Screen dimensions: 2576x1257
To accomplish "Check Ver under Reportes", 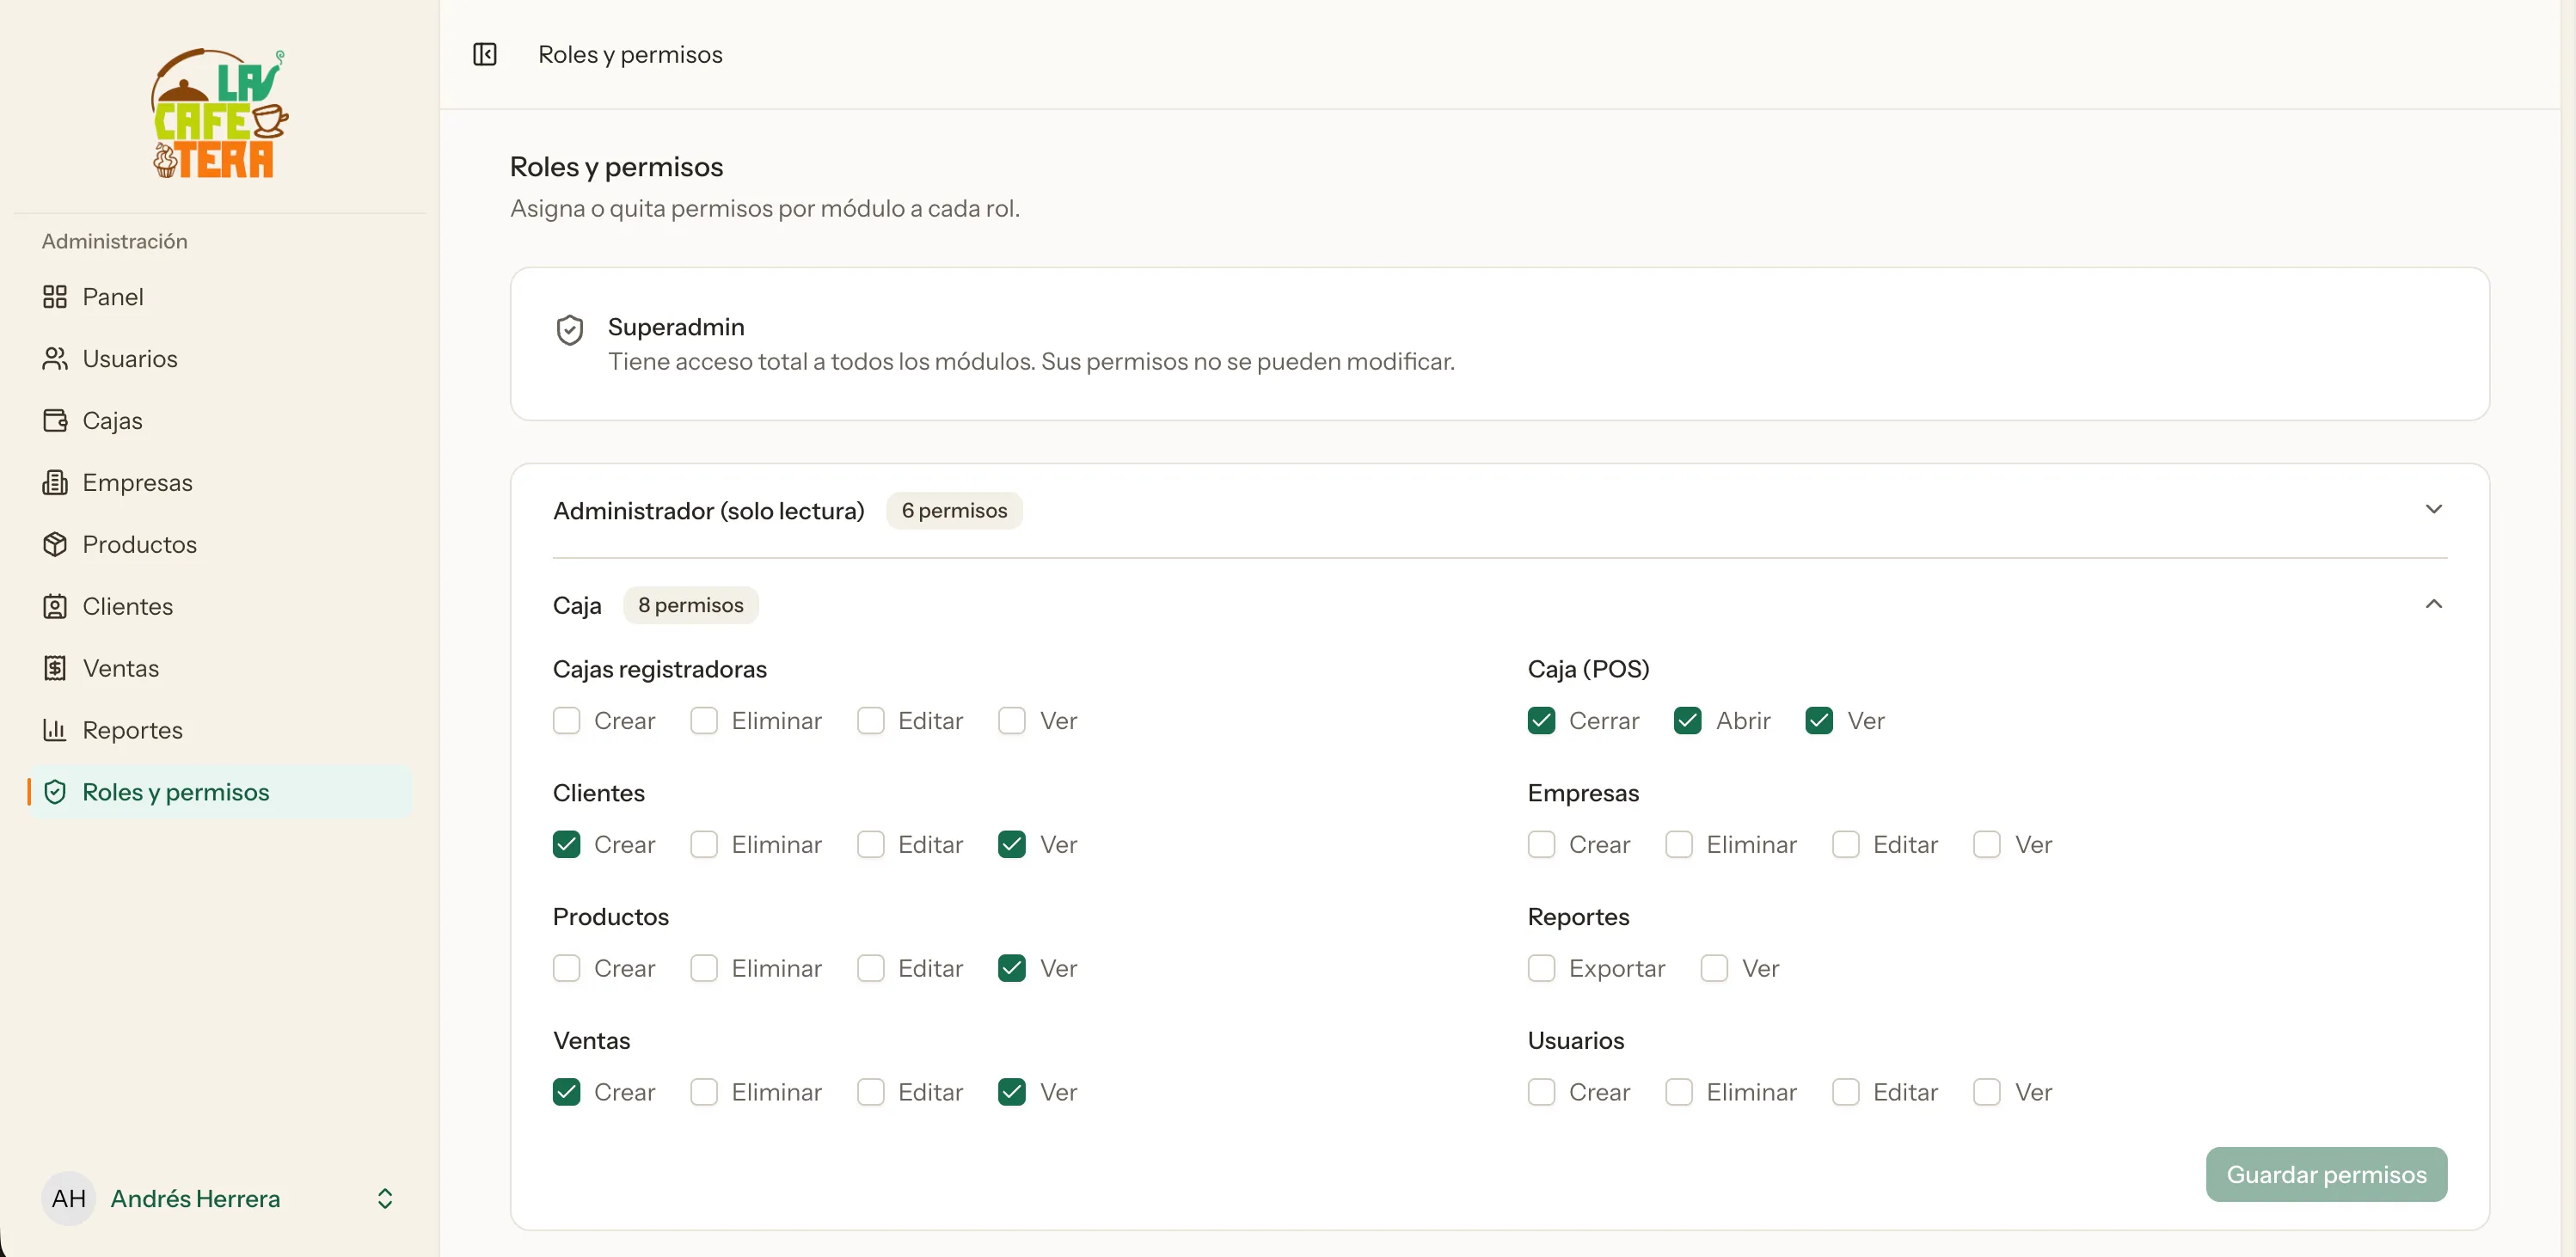I will click(x=1715, y=969).
